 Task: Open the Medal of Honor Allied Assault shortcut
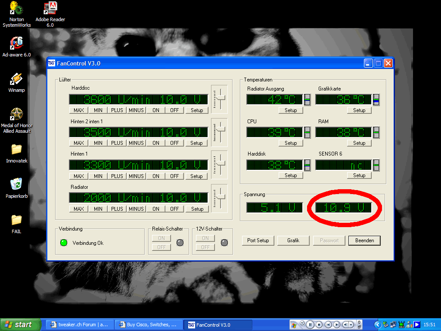[16, 114]
